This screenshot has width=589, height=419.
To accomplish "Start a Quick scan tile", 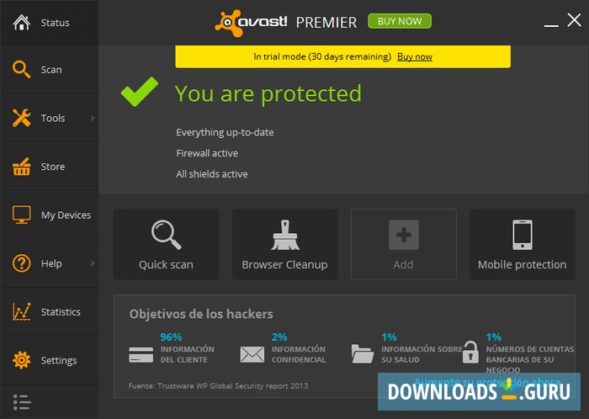I will point(166,244).
